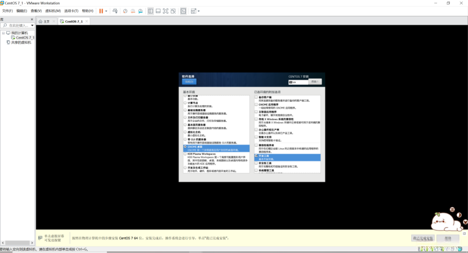Click the 我已完成安装 button
Viewport: 468px width, 253px height.
tap(423, 238)
